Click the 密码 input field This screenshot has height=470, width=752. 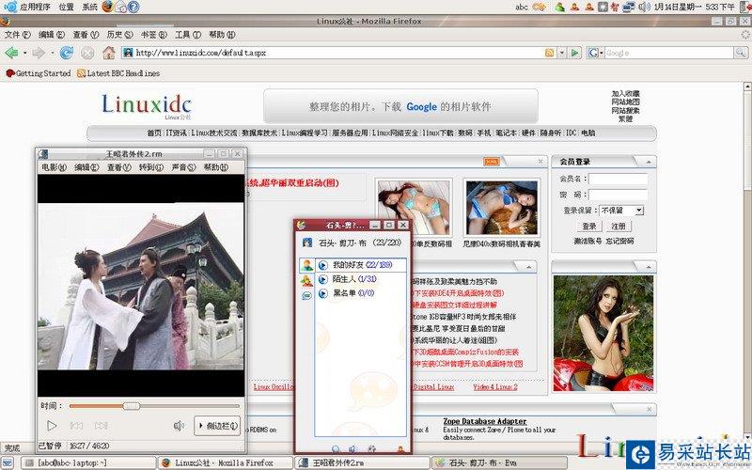pos(619,195)
